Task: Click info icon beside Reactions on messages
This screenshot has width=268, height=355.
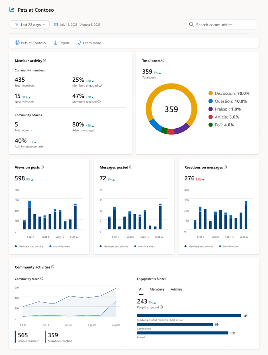Action: (x=225, y=167)
